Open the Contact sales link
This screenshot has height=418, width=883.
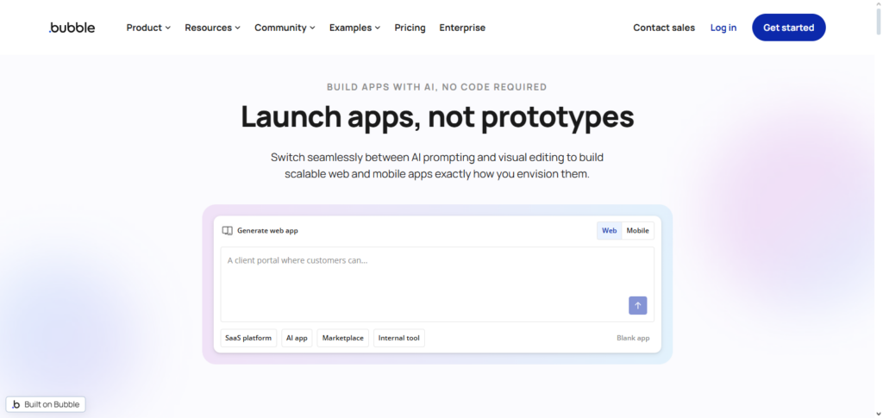coord(663,28)
